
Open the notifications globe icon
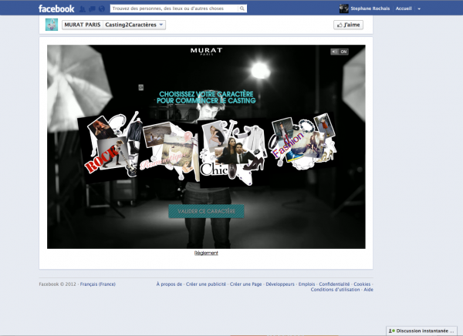click(100, 8)
